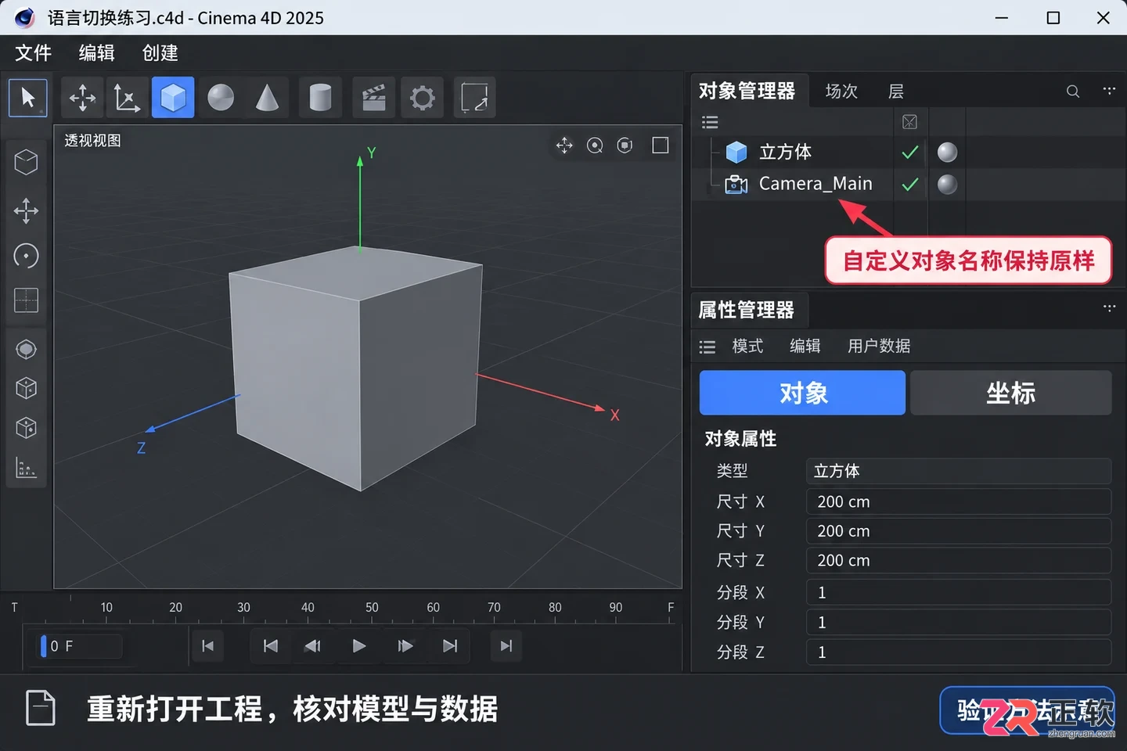This screenshot has width=1127, height=751.
Task: Click the clapperboard render icon
Action: point(373,98)
